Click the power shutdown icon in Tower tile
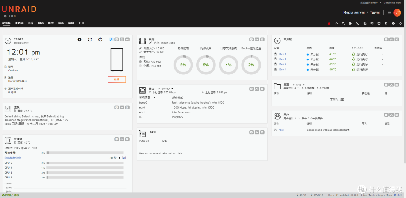The height and width of the screenshot is (198, 406). tap(100, 39)
